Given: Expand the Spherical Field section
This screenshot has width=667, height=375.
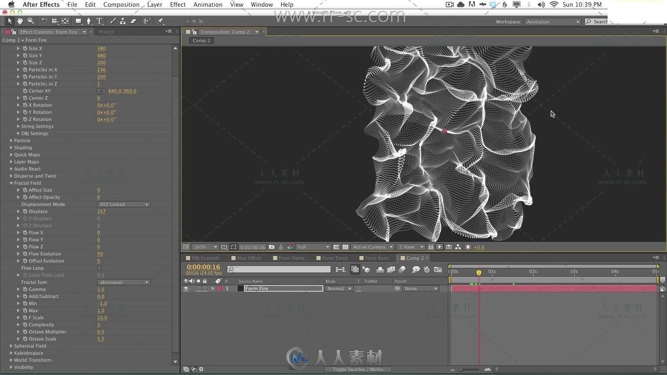Looking at the screenshot, I should [11, 346].
